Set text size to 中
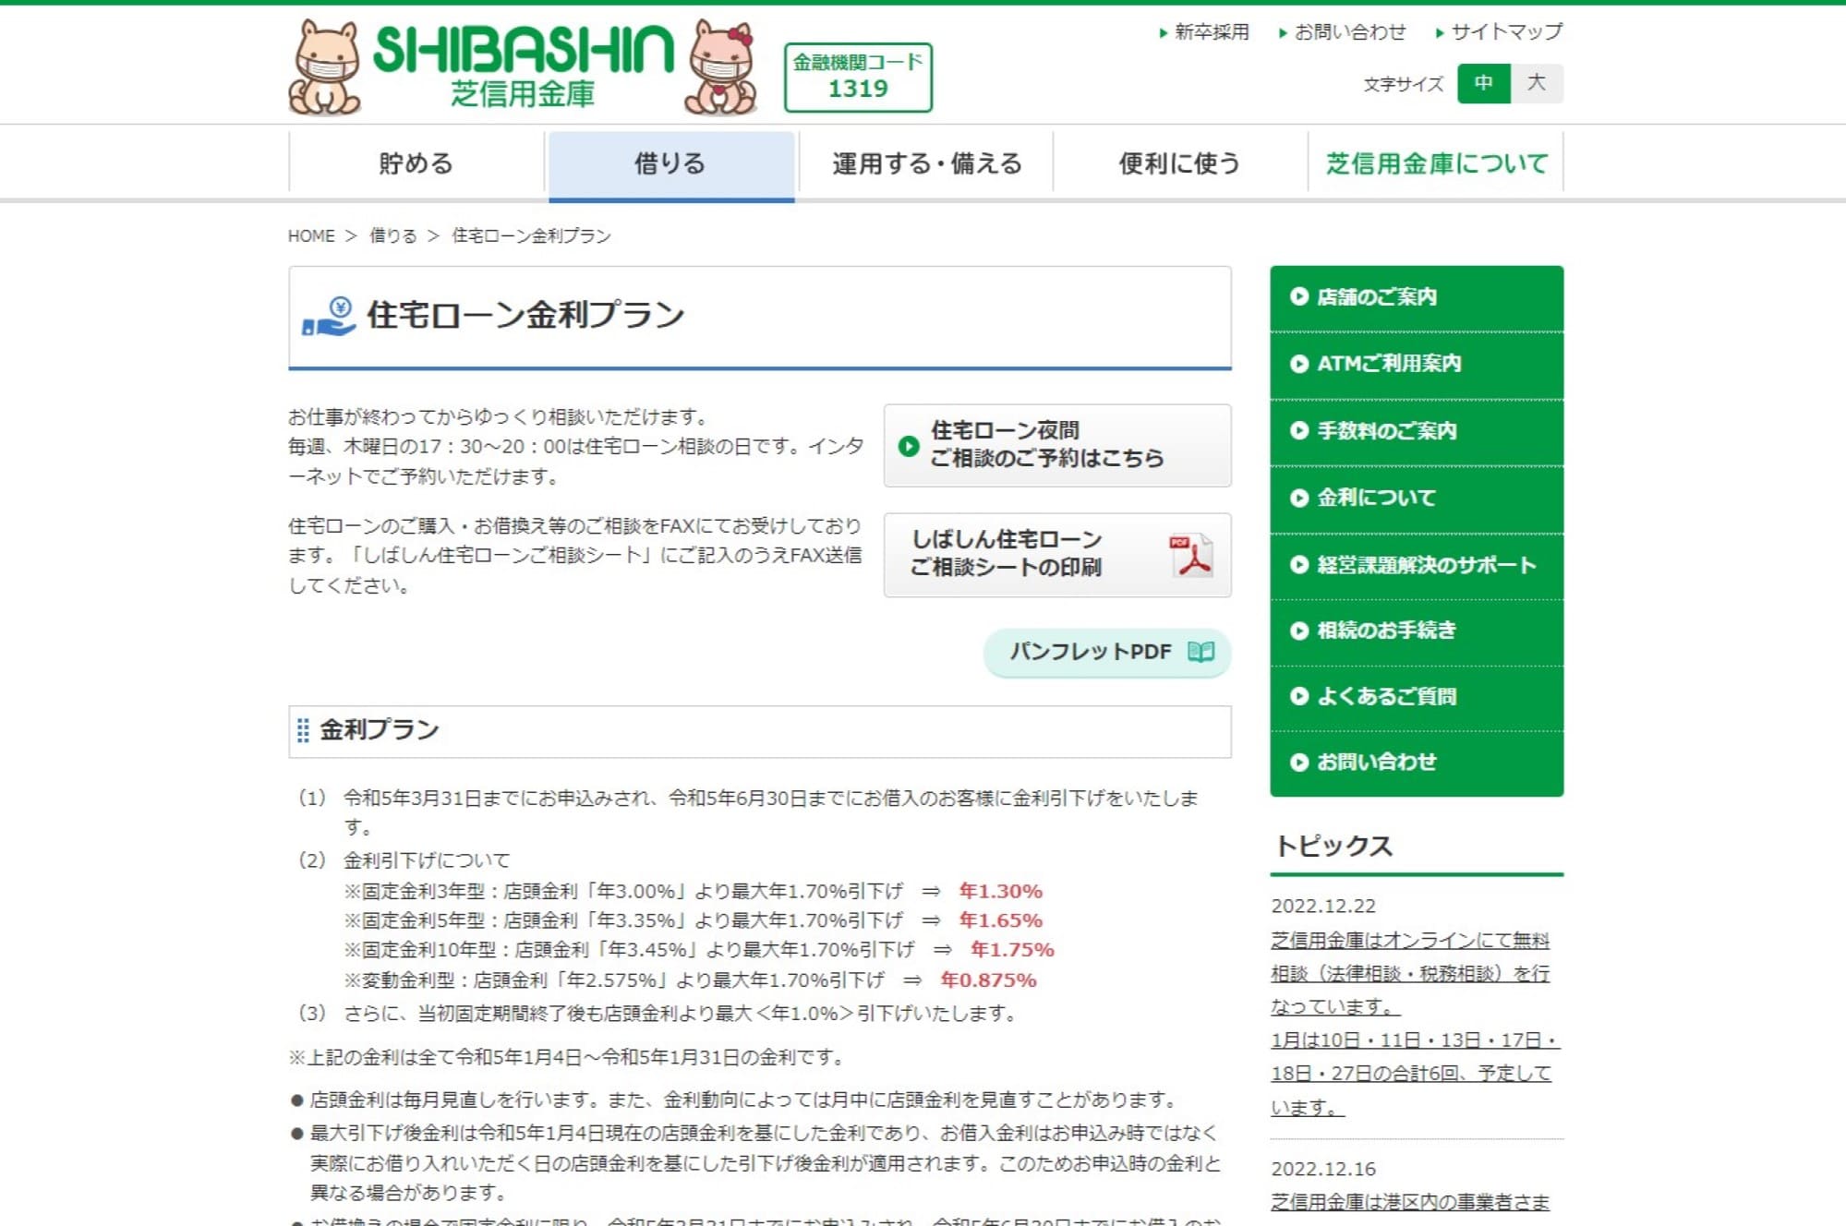Image resolution: width=1846 pixels, height=1226 pixels. 1484,83
